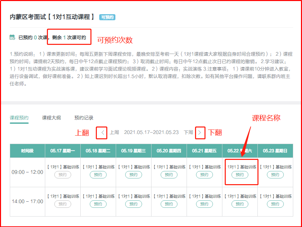The width and height of the screenshot is (302, 227).
Task: Go to previous week with left chevron
Action: point(103,133)
